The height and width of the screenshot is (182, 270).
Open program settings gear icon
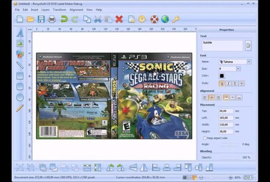point(142,19)
